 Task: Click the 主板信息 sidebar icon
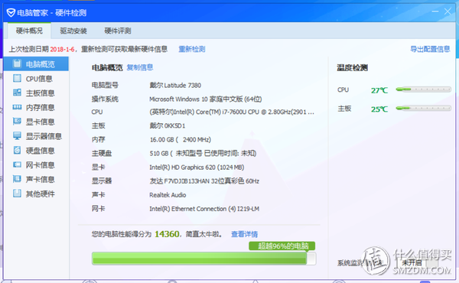tap(17, 93)
